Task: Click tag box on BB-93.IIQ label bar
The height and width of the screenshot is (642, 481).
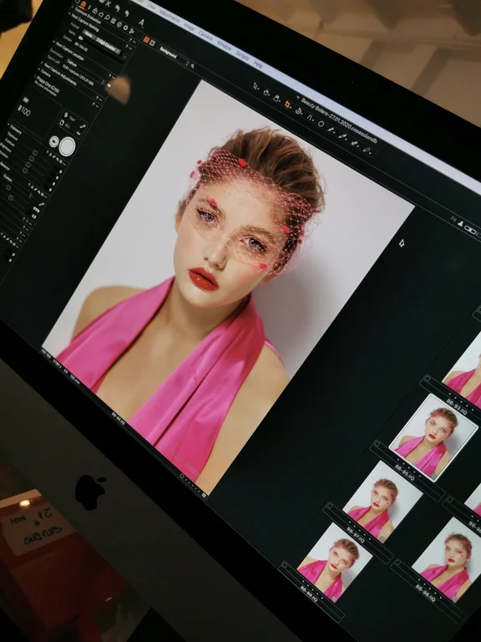Action: coord(428,379)
